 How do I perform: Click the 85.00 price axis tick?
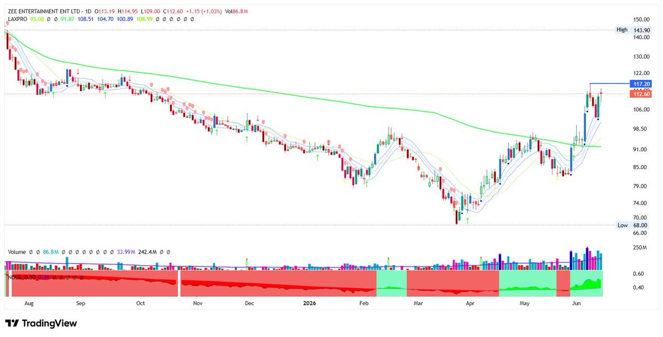tap(641, 167)
